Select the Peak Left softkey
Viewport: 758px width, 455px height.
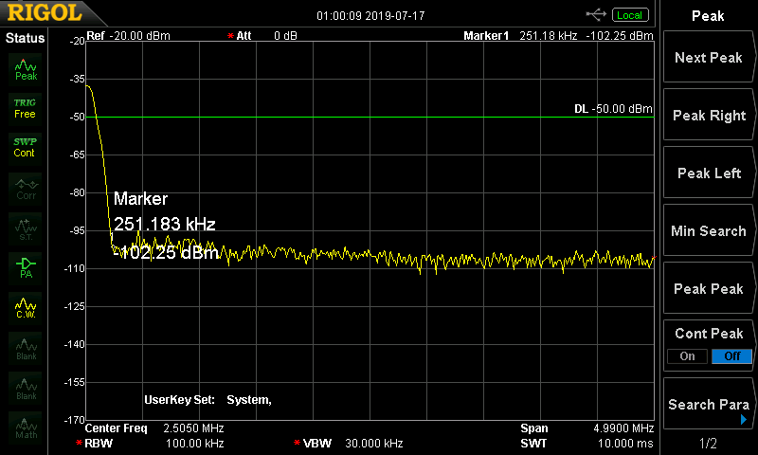[709, 173]
